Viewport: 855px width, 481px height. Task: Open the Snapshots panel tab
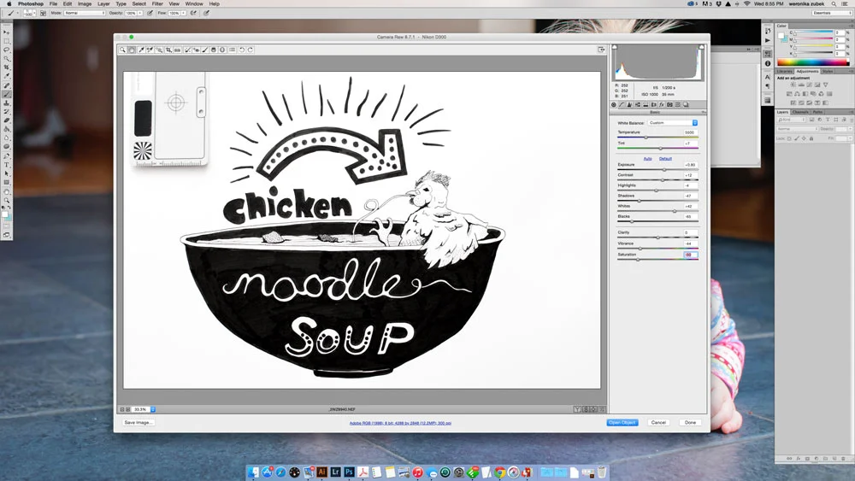pyautogui.click(x=686, y=104)
